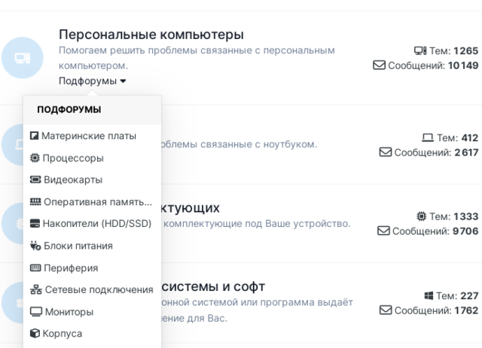Select Видеокарты from the subforum menu
The width and height of the screenshot is (482, 348).
click(x=73, y=180)
